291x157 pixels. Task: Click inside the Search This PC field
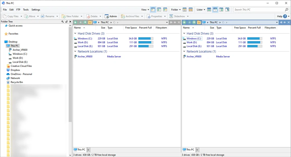click(259, 10)
